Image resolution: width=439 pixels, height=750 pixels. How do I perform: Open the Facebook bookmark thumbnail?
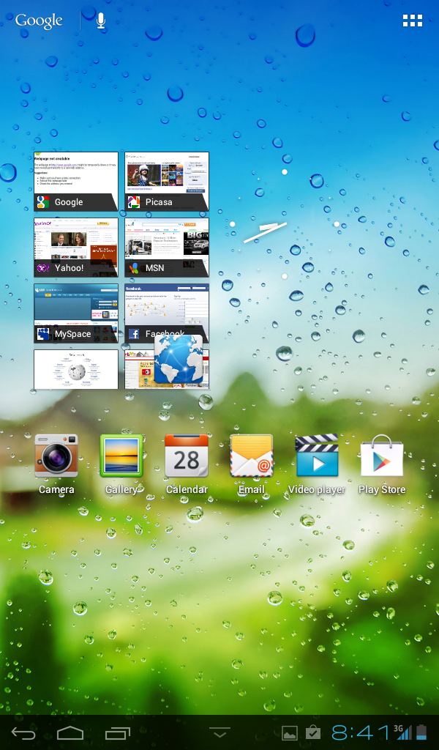[167, 313]
